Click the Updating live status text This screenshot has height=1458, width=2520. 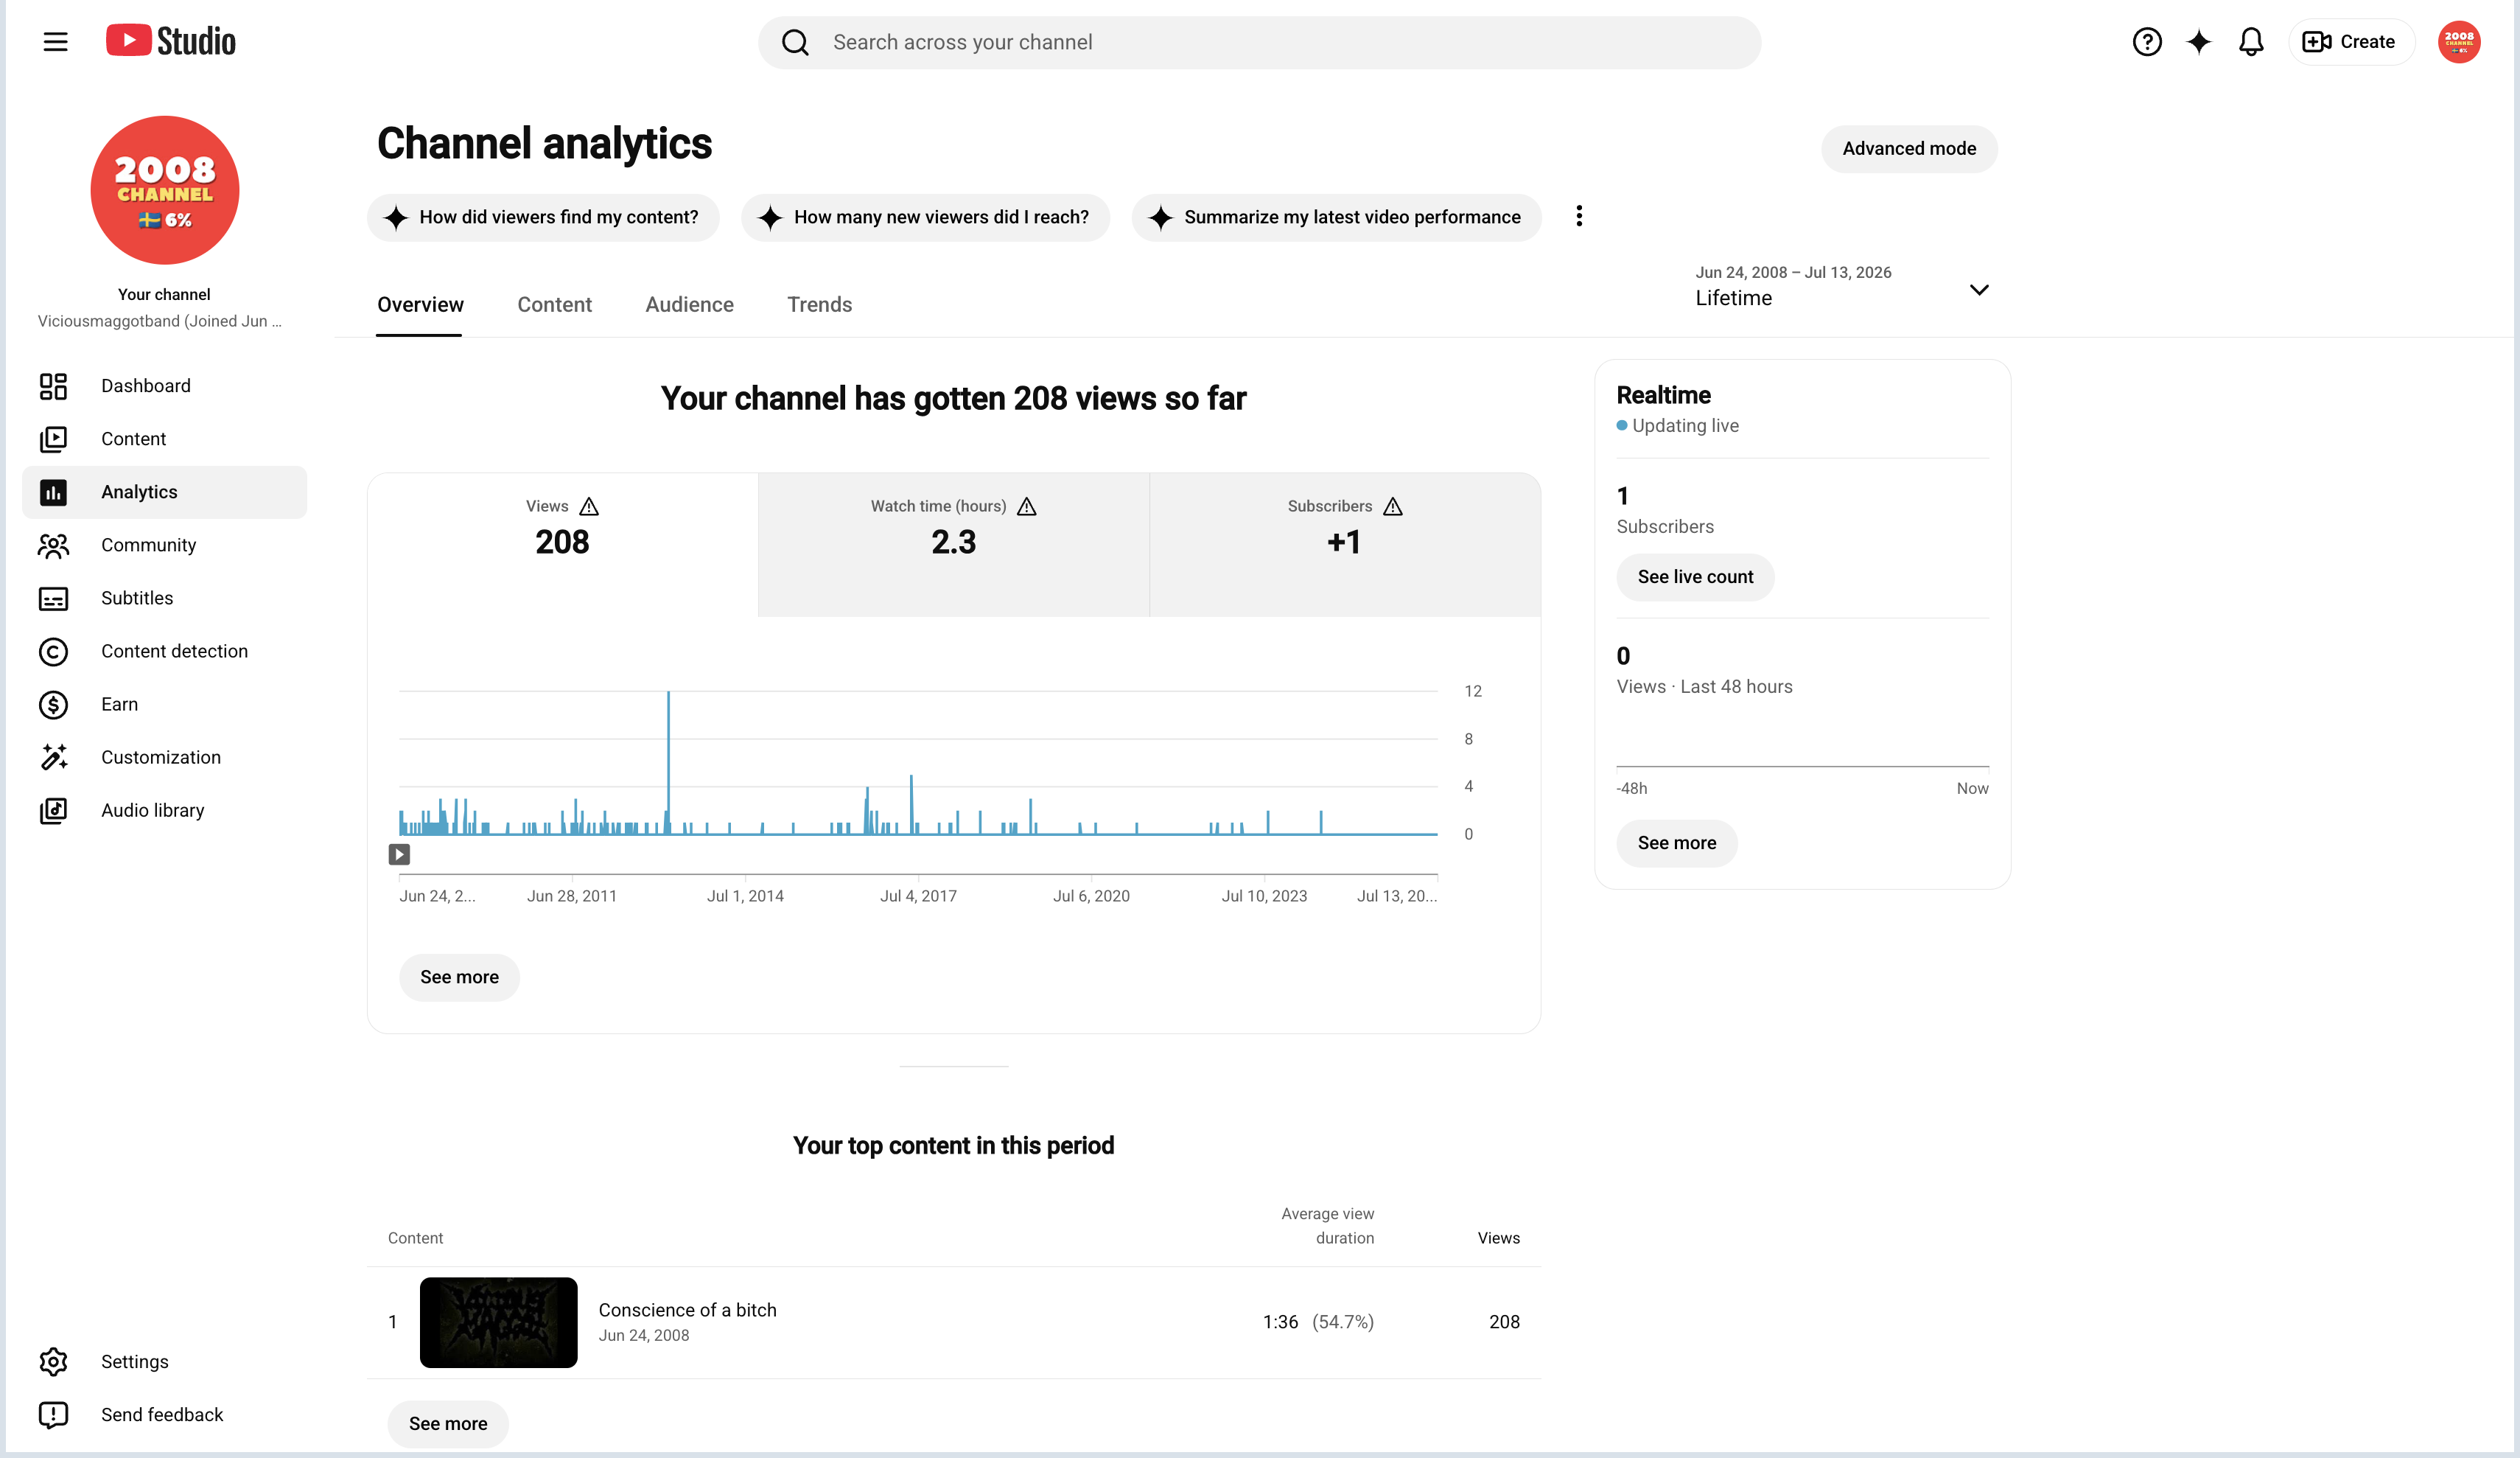click(1685, 425)
